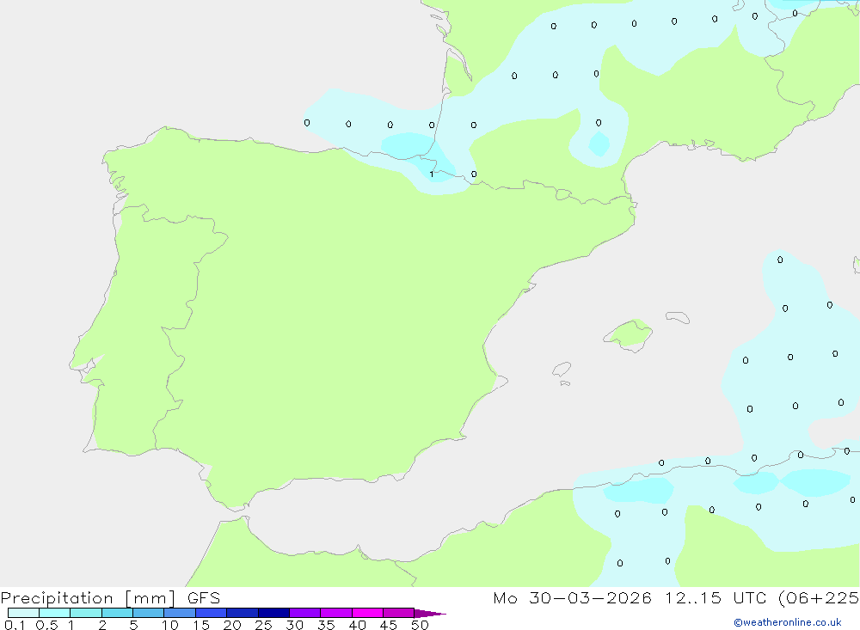The width and height of the screenshot is (860, 630).
Task: Click the 1–2 mm legend color swatch
Action: coord(86,613)
